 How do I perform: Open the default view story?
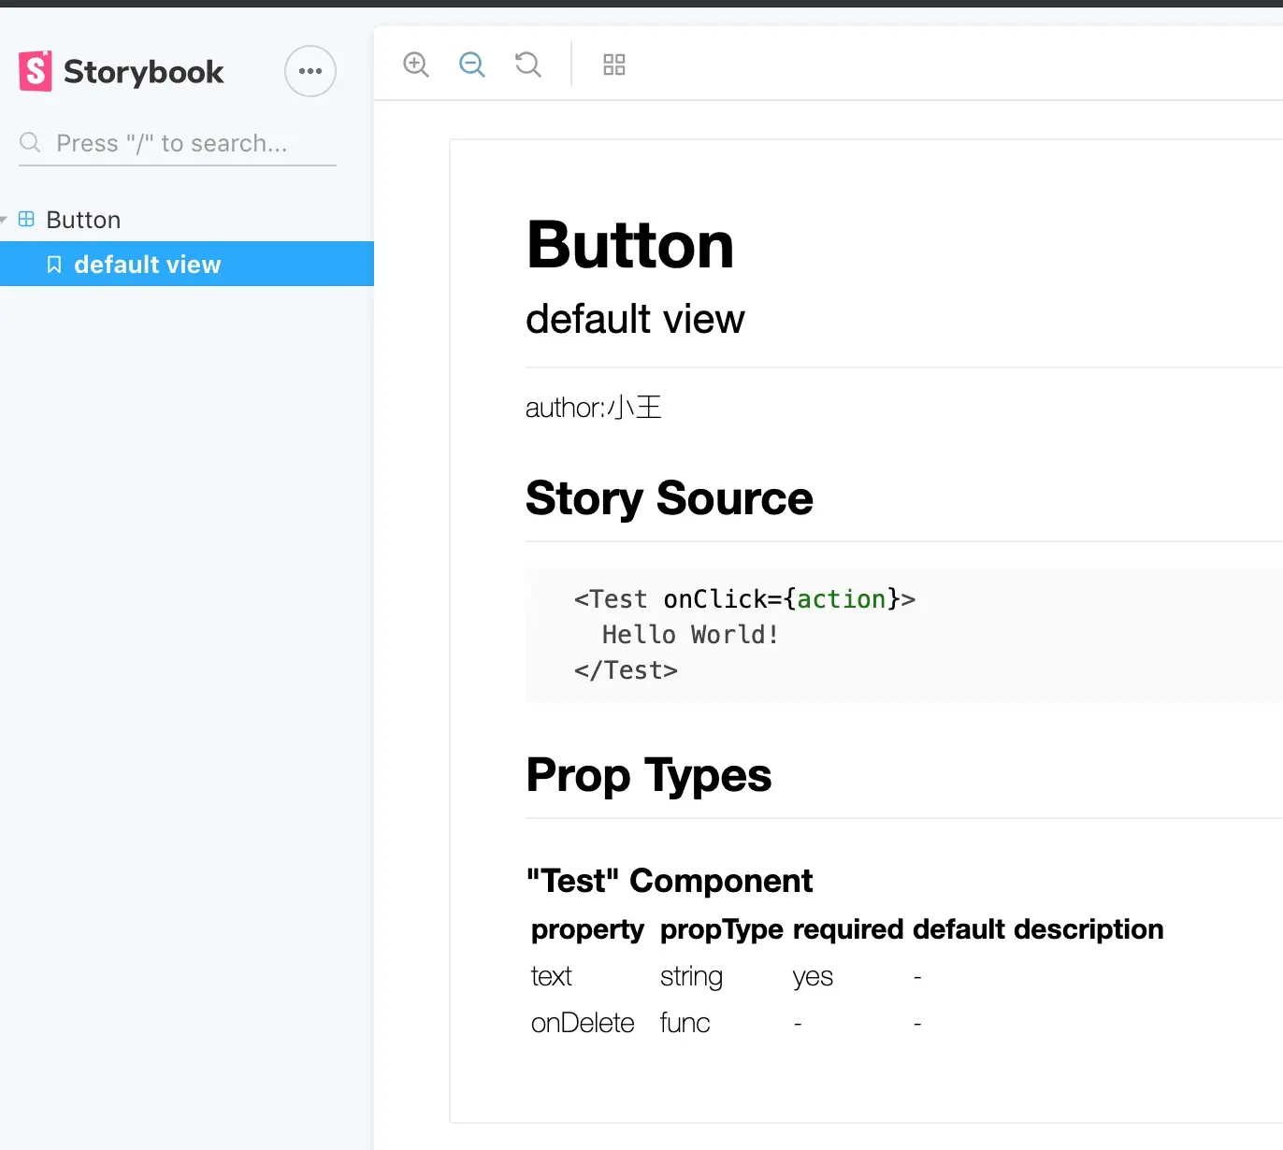(147, 265)
